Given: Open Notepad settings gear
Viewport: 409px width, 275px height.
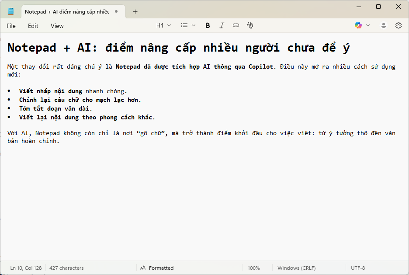Looking at the screenshot, I should tap(399, 25).
